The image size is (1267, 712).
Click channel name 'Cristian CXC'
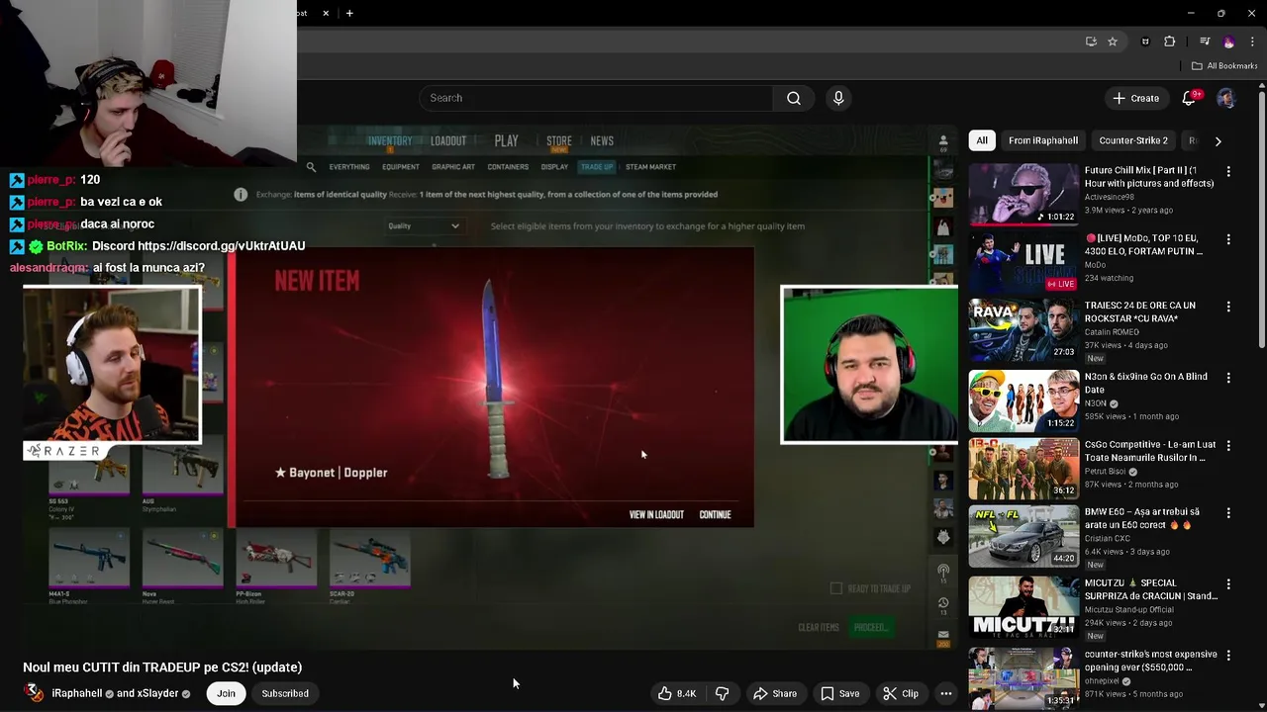coord(1107,539)
